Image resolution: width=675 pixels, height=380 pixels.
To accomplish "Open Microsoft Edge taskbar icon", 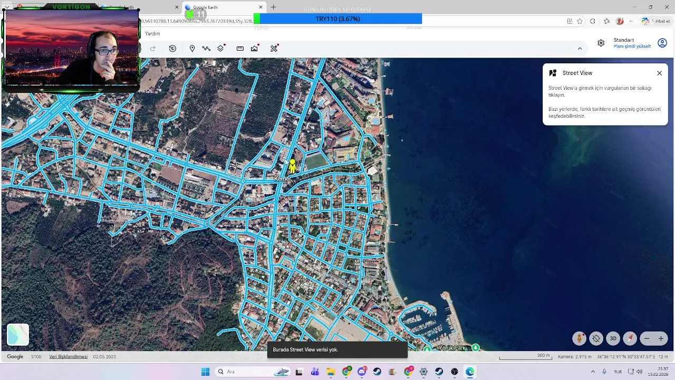I will 470,372.
